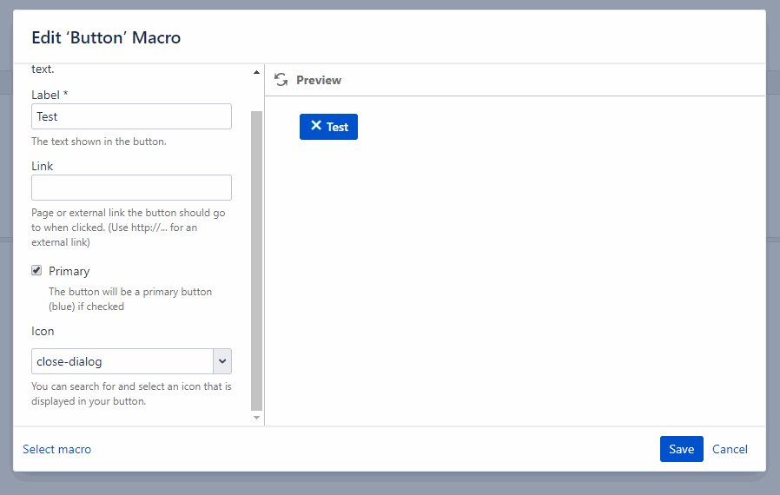Click the Icon field caption
This screenshot has width=780, height=495.
[43, 332]
